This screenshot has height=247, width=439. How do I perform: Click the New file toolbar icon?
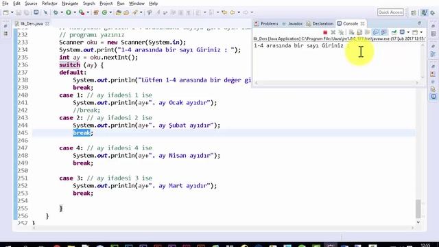6,12
